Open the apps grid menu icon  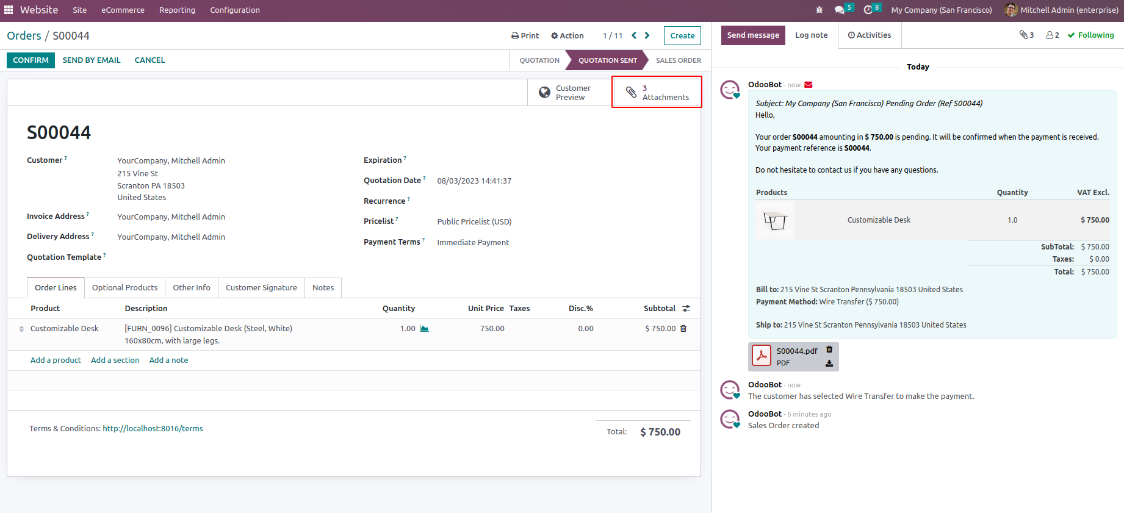click(x=9, y=10)
